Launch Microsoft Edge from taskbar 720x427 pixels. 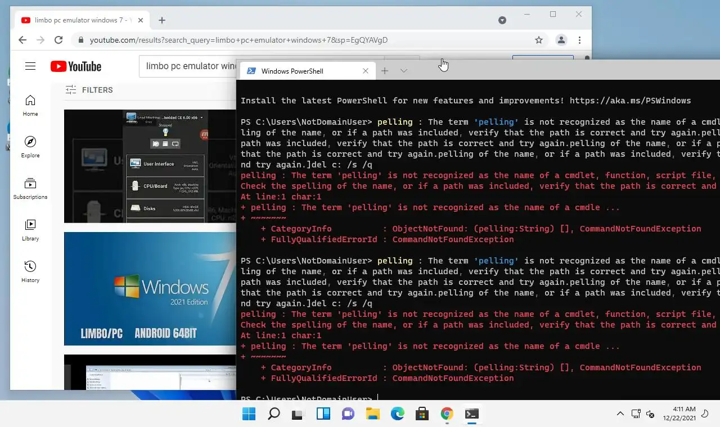pyautogui.click(x=397, y=414)
